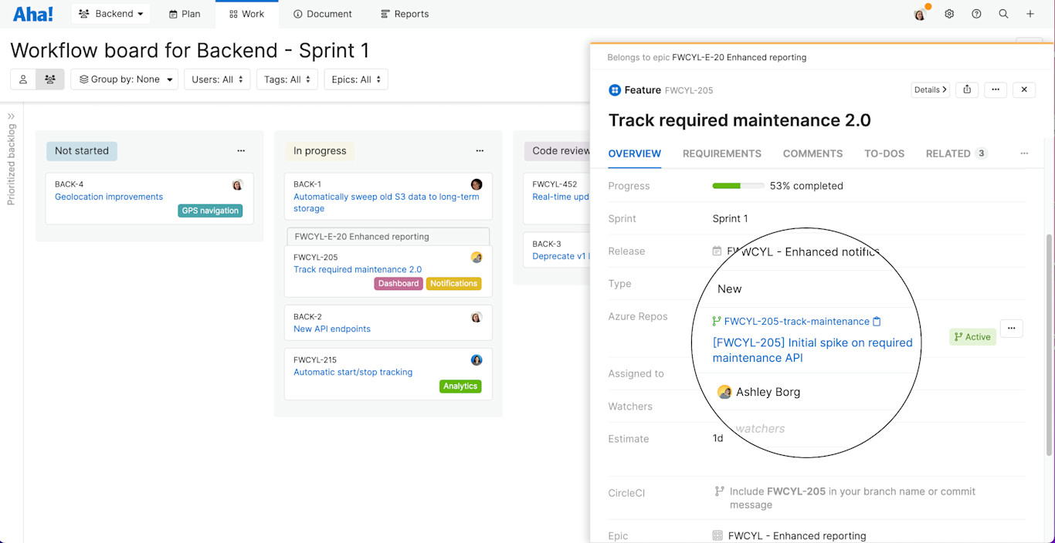Open the Group by: None dropdown
The height and width of the screenshot is (543, 1055).
pos(124,79)
